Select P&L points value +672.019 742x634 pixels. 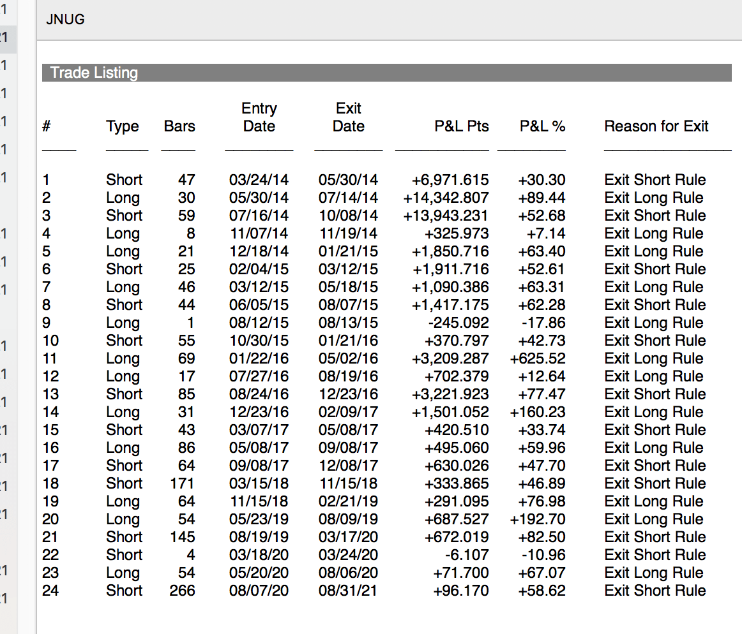pos(456,537)
